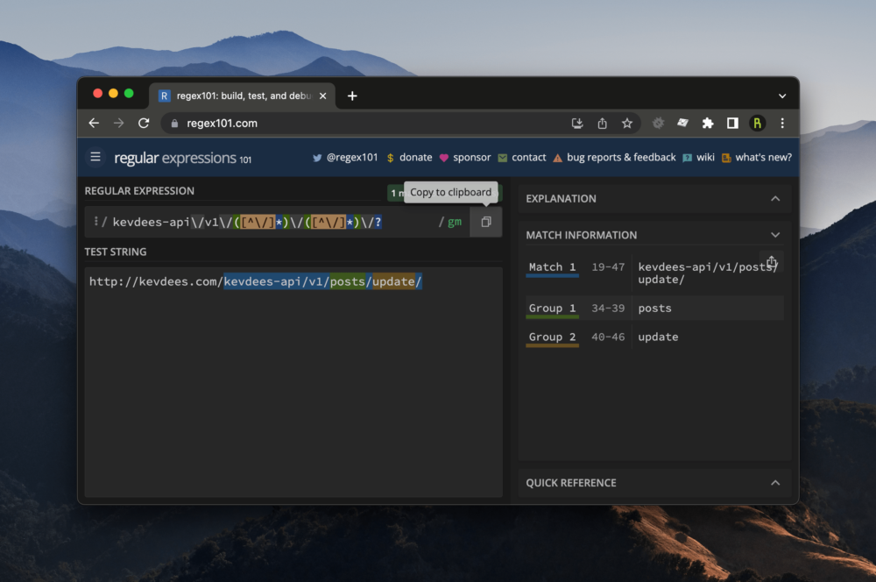The image size is (876, 582).
Task: Toggle the Chrome side panel
Action: [x=732, y=124]
